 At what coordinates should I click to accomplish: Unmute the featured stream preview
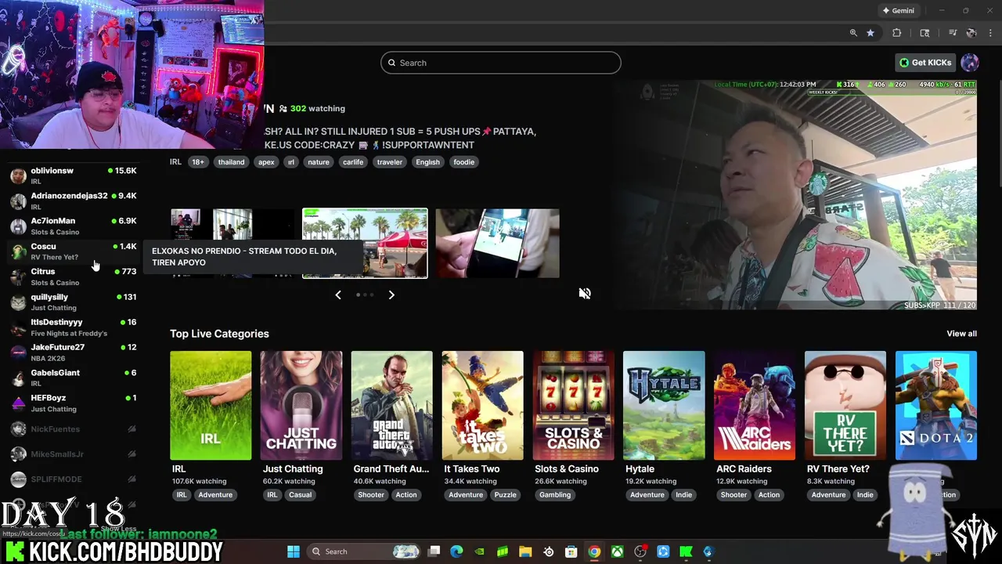pyautogui.click(x=585, y=294)
